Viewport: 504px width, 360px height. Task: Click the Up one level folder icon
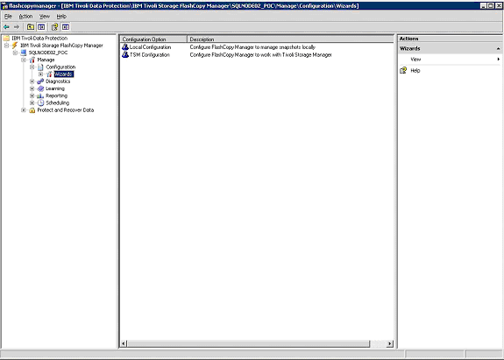(x=31, y=27)
